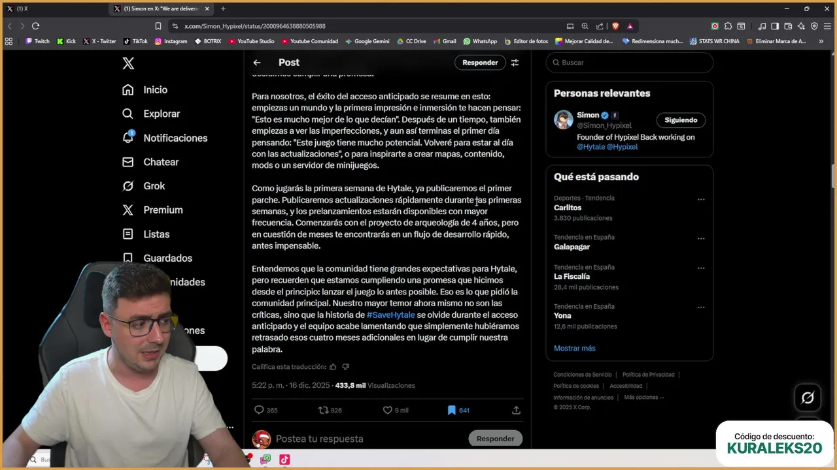Open the Kick bookmark
Viewport: 837px width, 470px height.
pyautogui.click(x=66, y=41)
